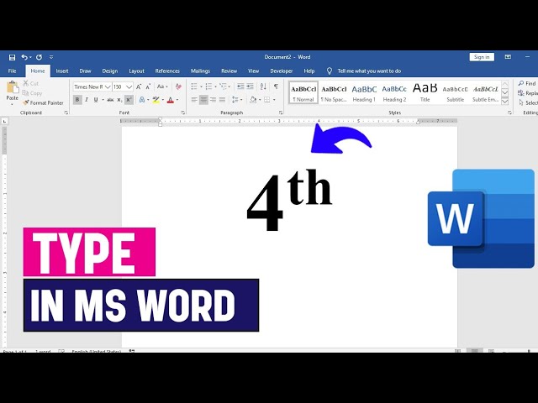Align text left
This screenshot has height=403, width=538.
click(194, 100)
